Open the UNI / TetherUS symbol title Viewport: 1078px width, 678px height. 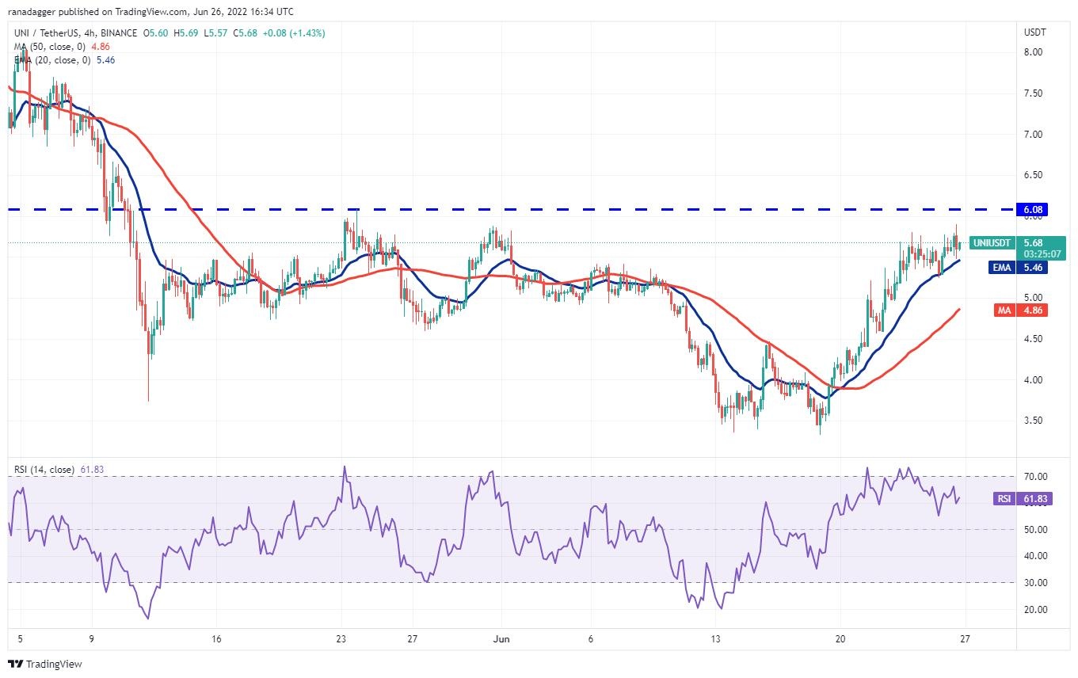[x=74, y=33]
